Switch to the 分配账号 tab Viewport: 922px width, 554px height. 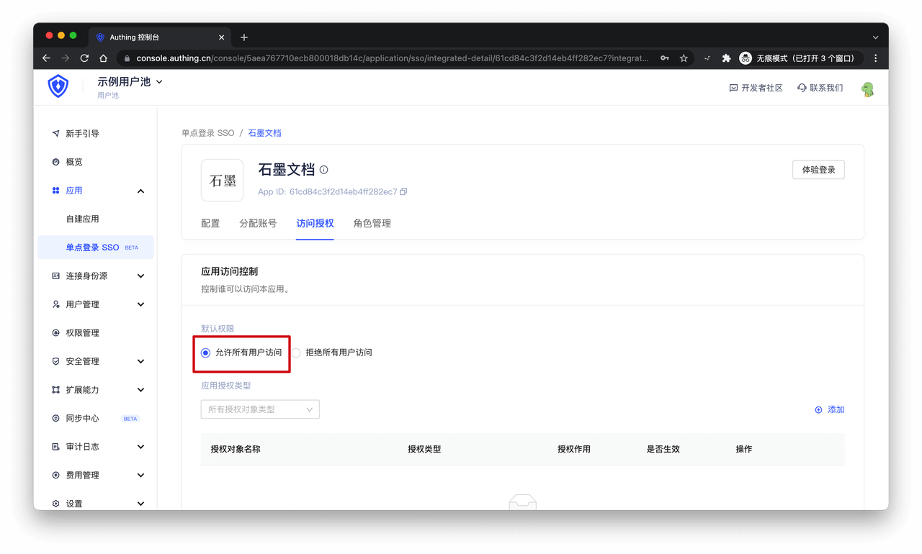click(258, 224)
